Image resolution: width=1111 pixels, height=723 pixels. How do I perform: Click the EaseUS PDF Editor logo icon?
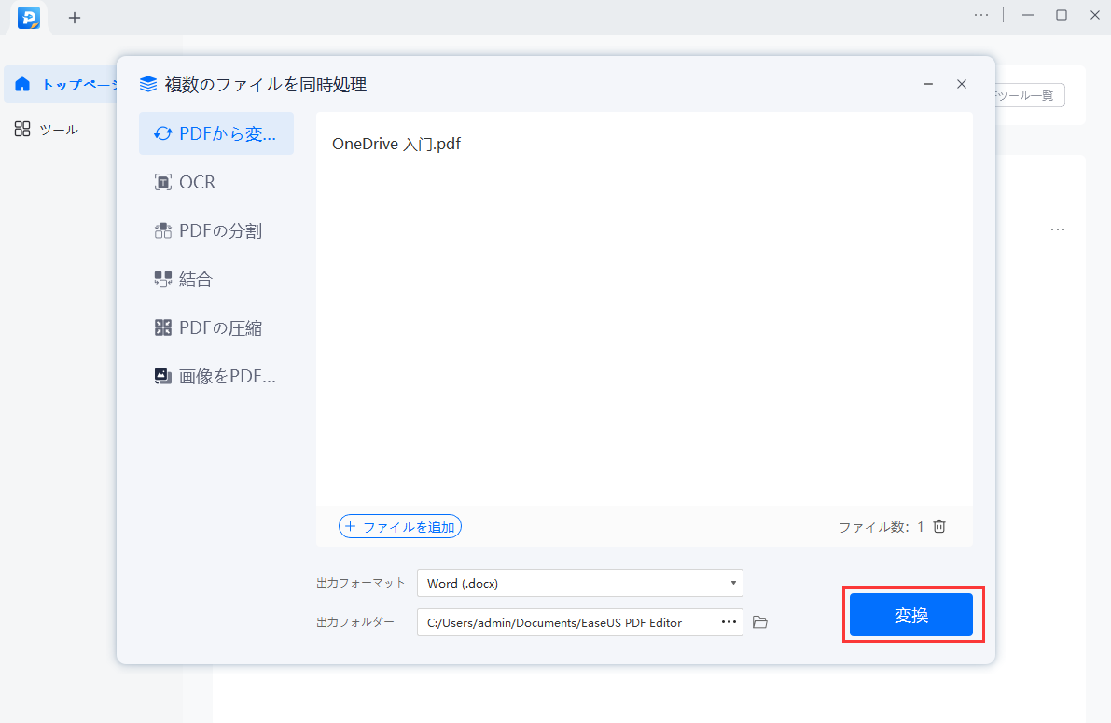(29, 18)
